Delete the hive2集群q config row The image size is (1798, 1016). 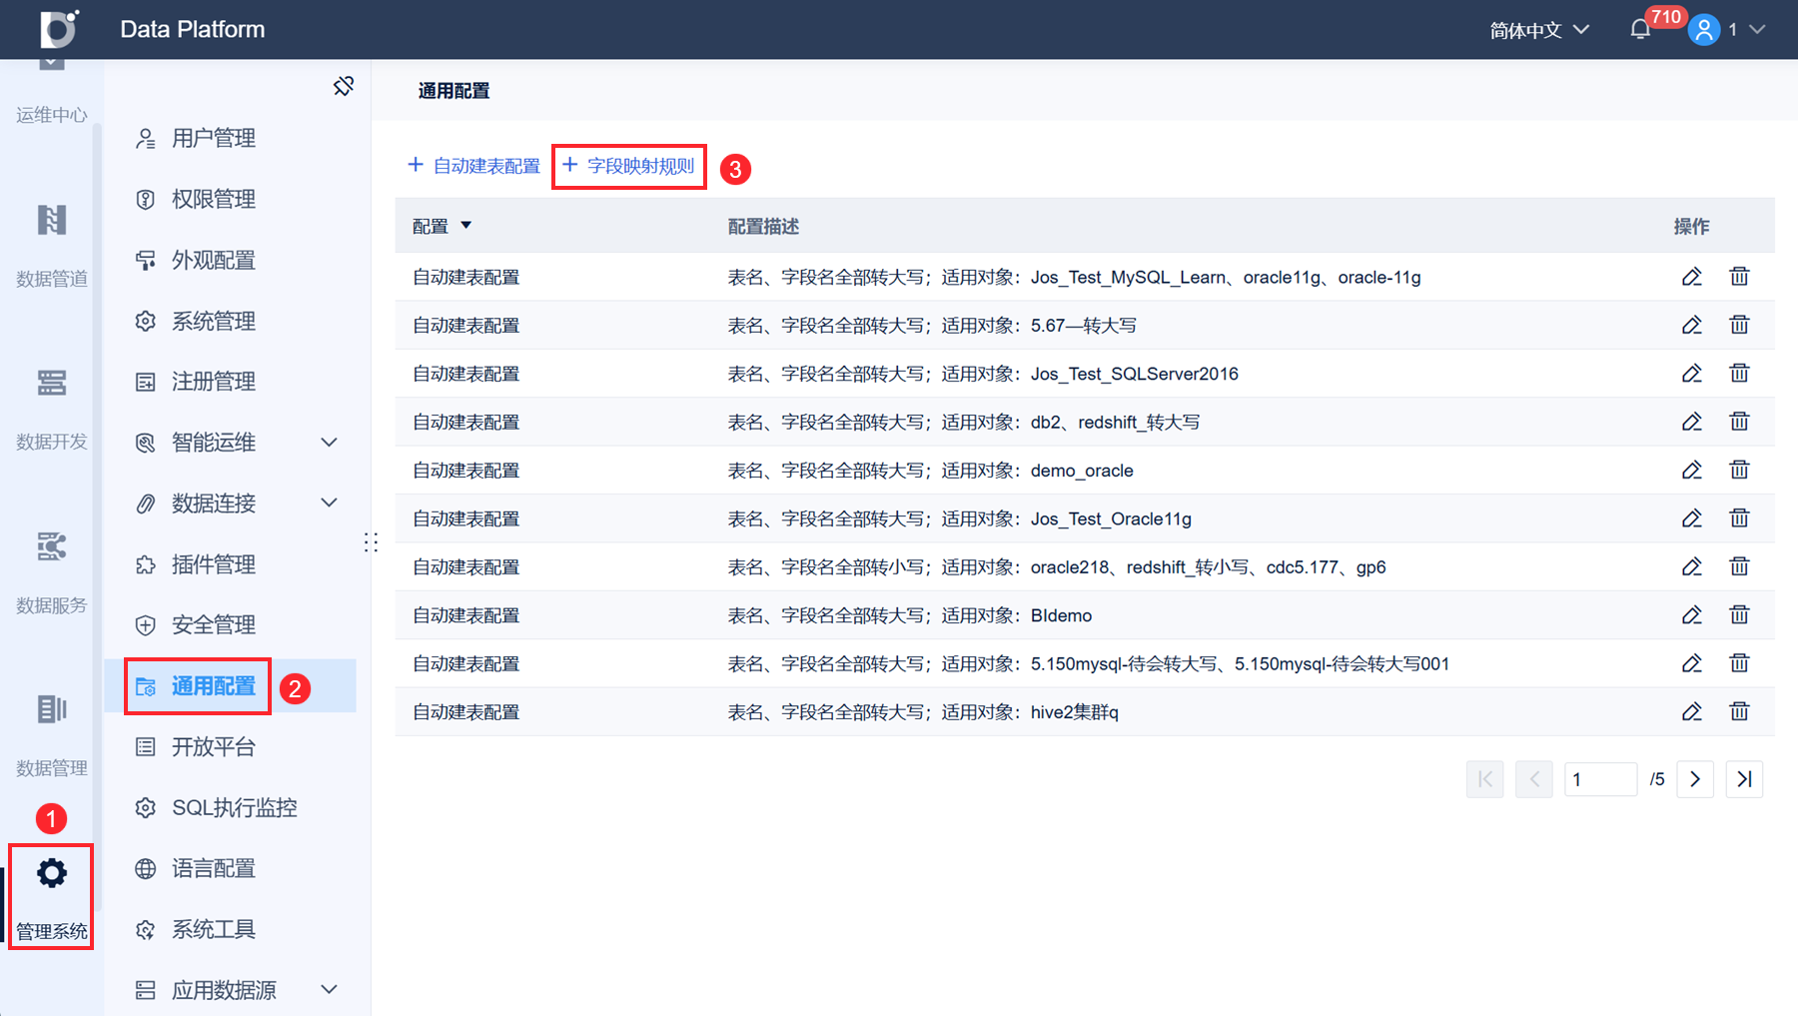[x=1739, y=711]
